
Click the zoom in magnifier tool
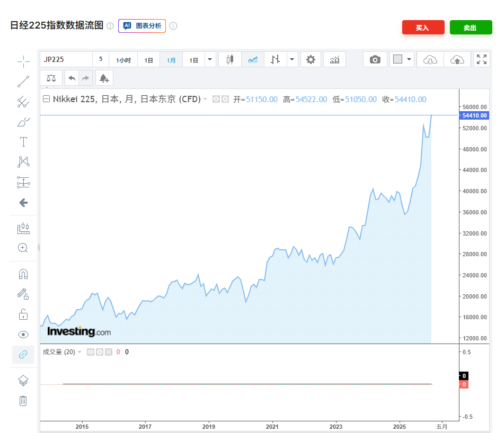(23, 248)
